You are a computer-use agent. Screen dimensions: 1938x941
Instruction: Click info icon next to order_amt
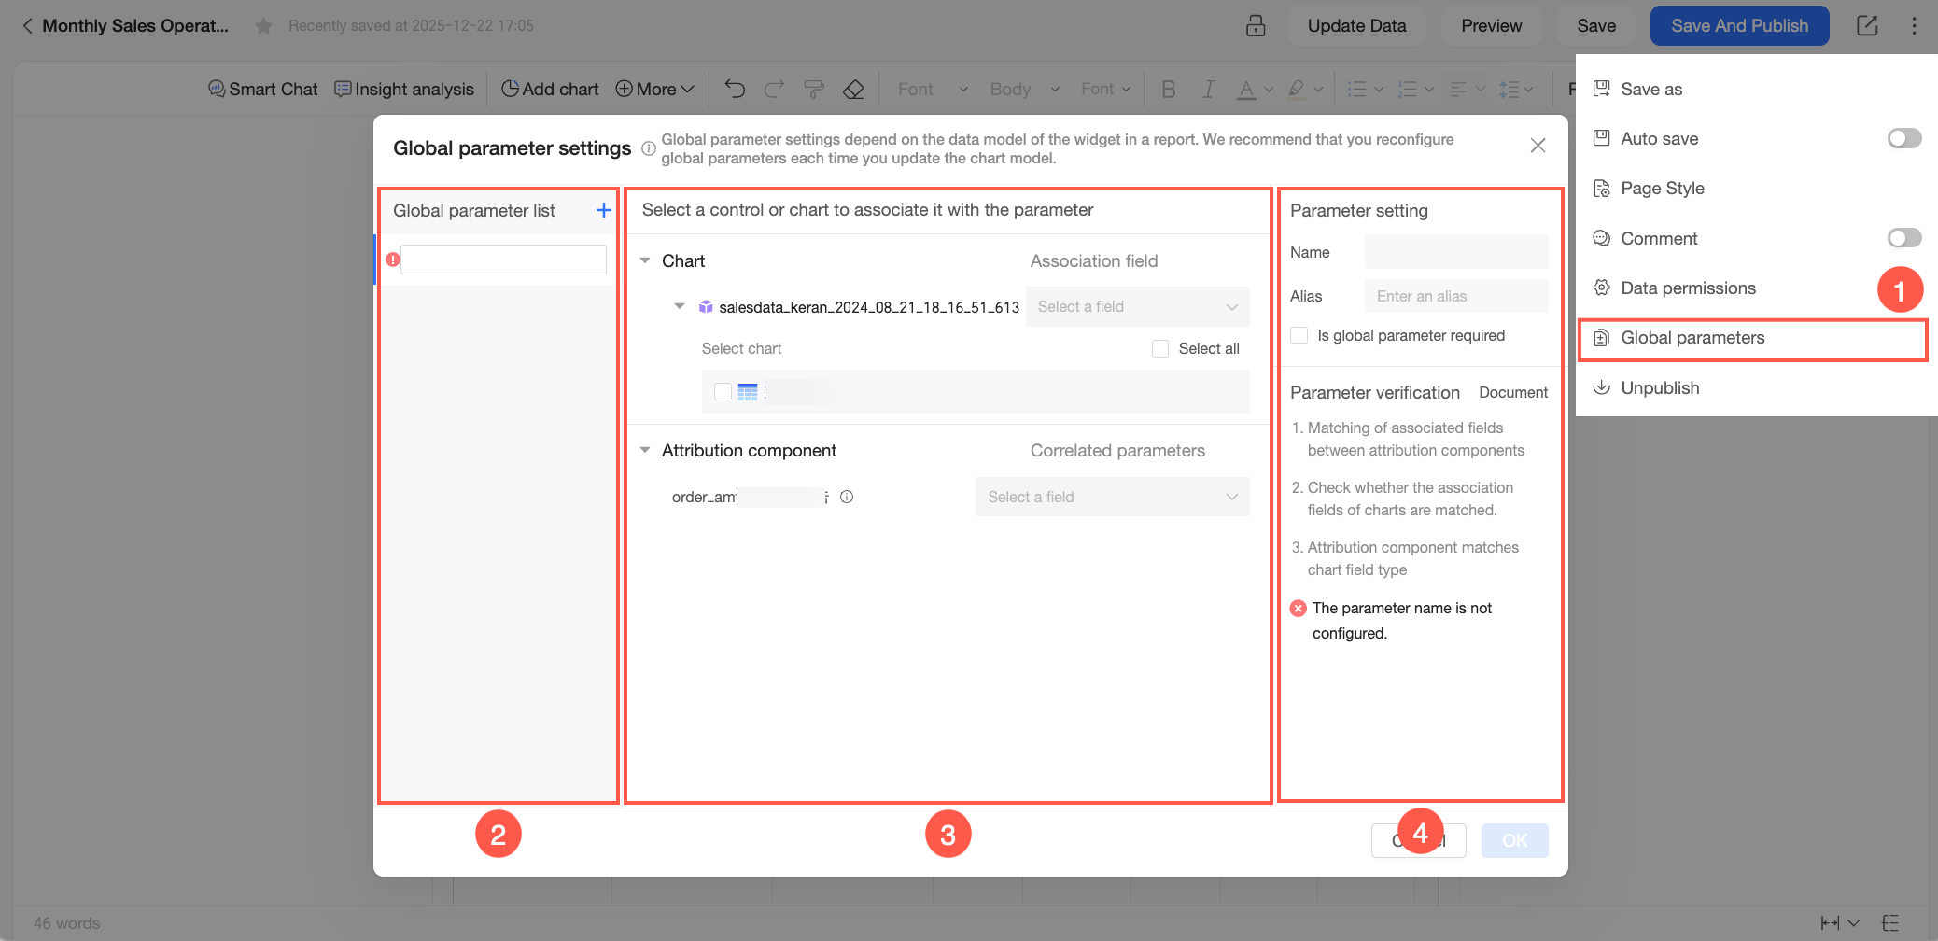847,497
